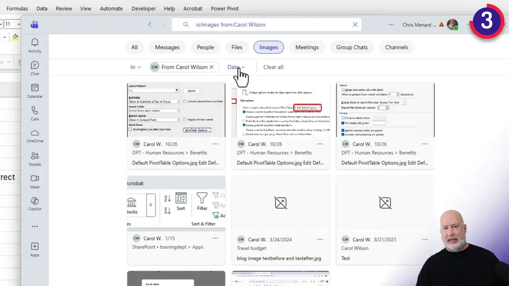Open the Teams Calendar
The image size is (509, 286).
(35, 91)
